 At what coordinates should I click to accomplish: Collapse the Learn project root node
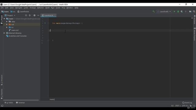(4, 19)
